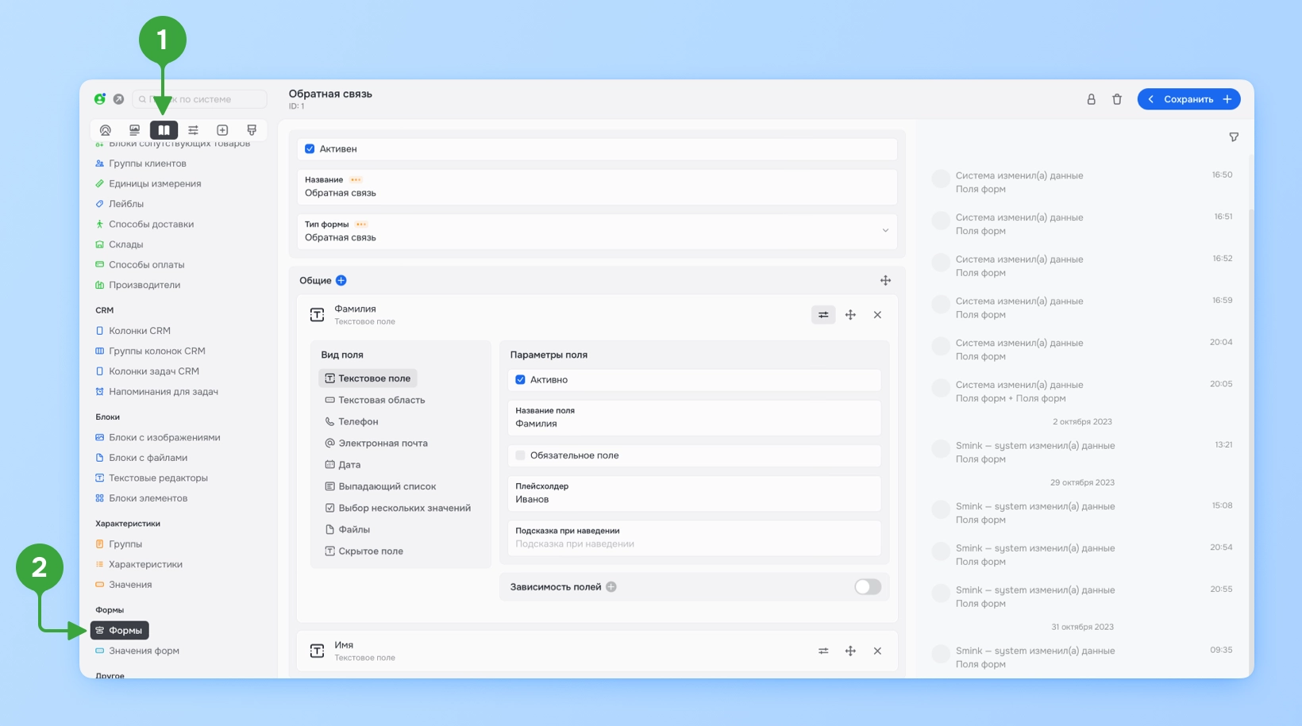The image size is (1302, 726).
Task: Open Значения форм in sidebar
Action: click(144, 651)
